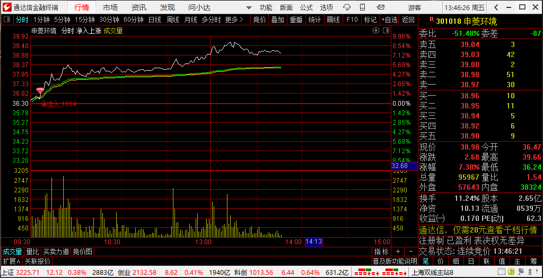Click the 14:13 time marker on the axis
The image size is (543, 278).
[x=313, y=242]
